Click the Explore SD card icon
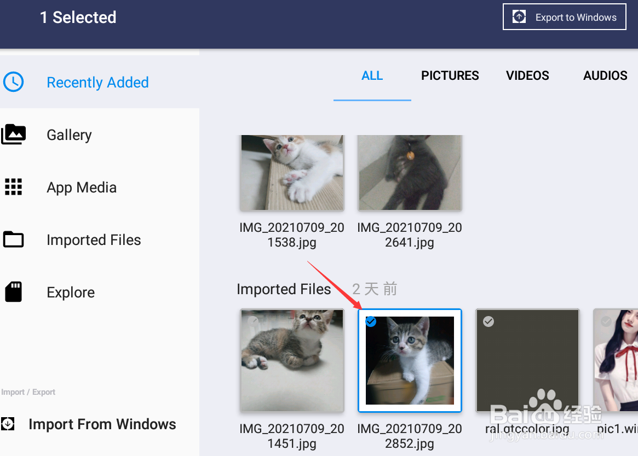 14,292
